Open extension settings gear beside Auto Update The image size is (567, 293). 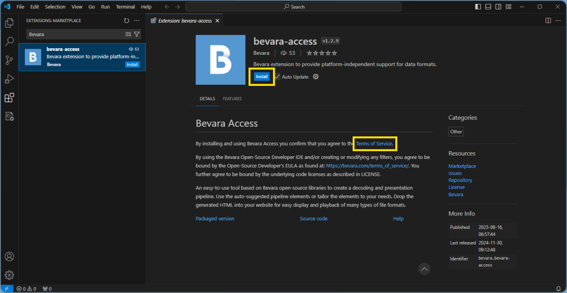pyautogui.click(x=316, y=76)
